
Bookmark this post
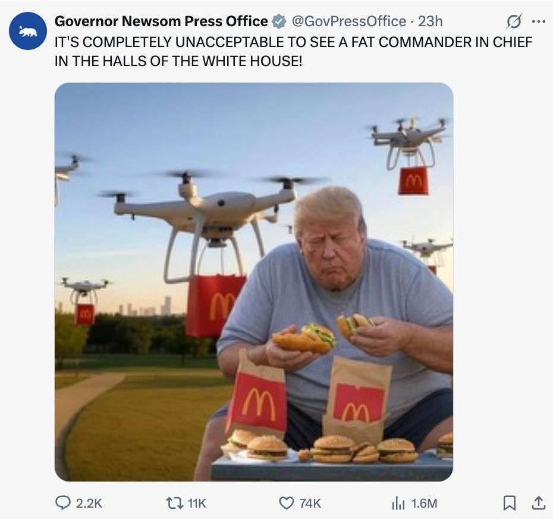tap(509, 503)
